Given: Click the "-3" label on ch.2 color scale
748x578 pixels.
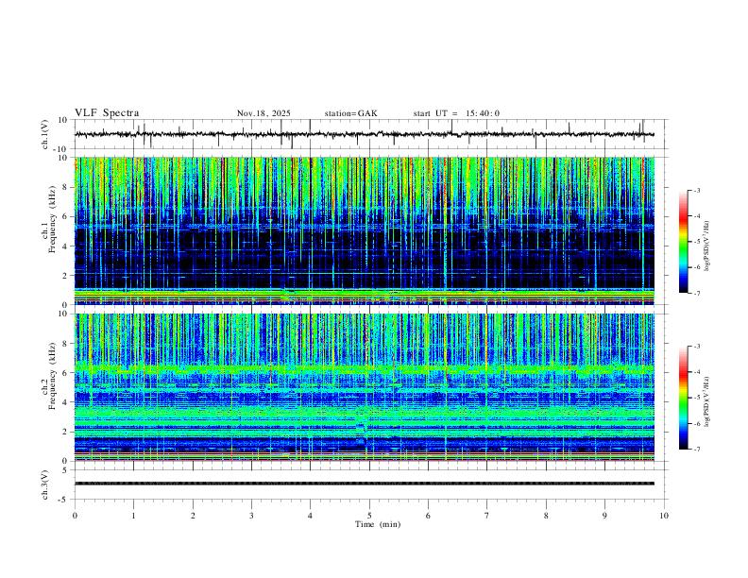Looking at the screenshot, I should (696, 347).
